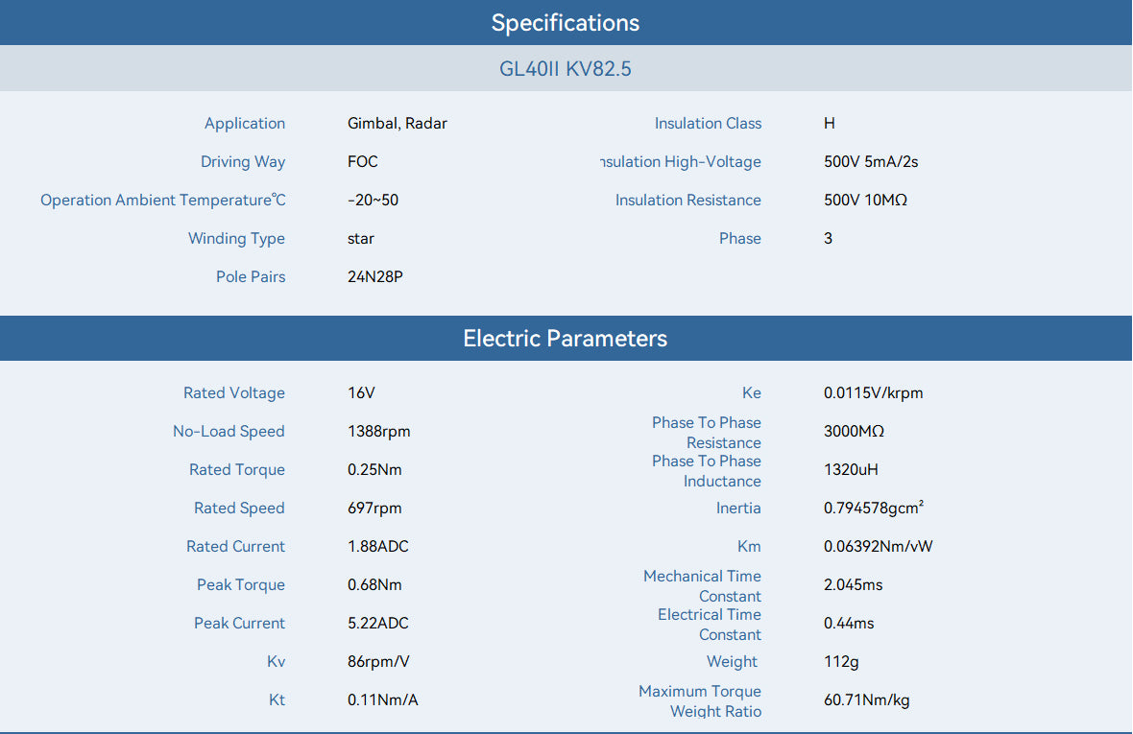Select the Insulation Resistance 500V 10MΩ value
1133x734 pixels.
[x=866, y=200]
